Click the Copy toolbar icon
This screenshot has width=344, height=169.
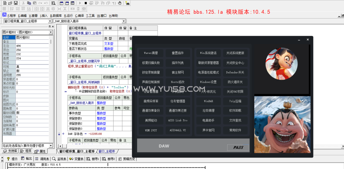29,3
